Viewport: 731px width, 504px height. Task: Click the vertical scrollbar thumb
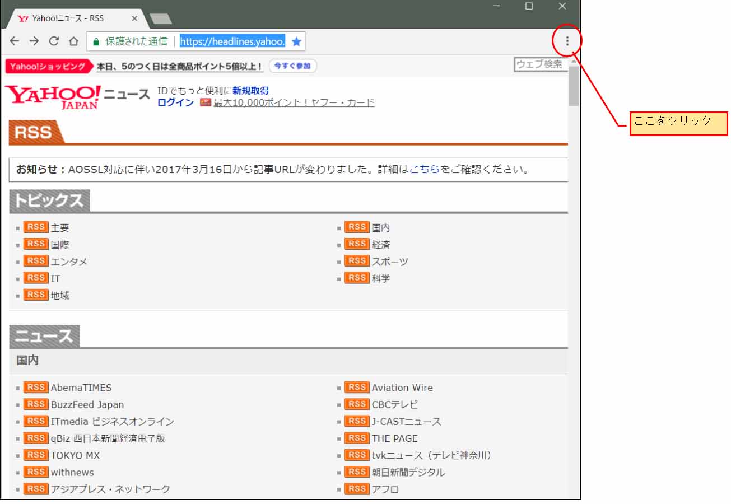click(574, 86)
